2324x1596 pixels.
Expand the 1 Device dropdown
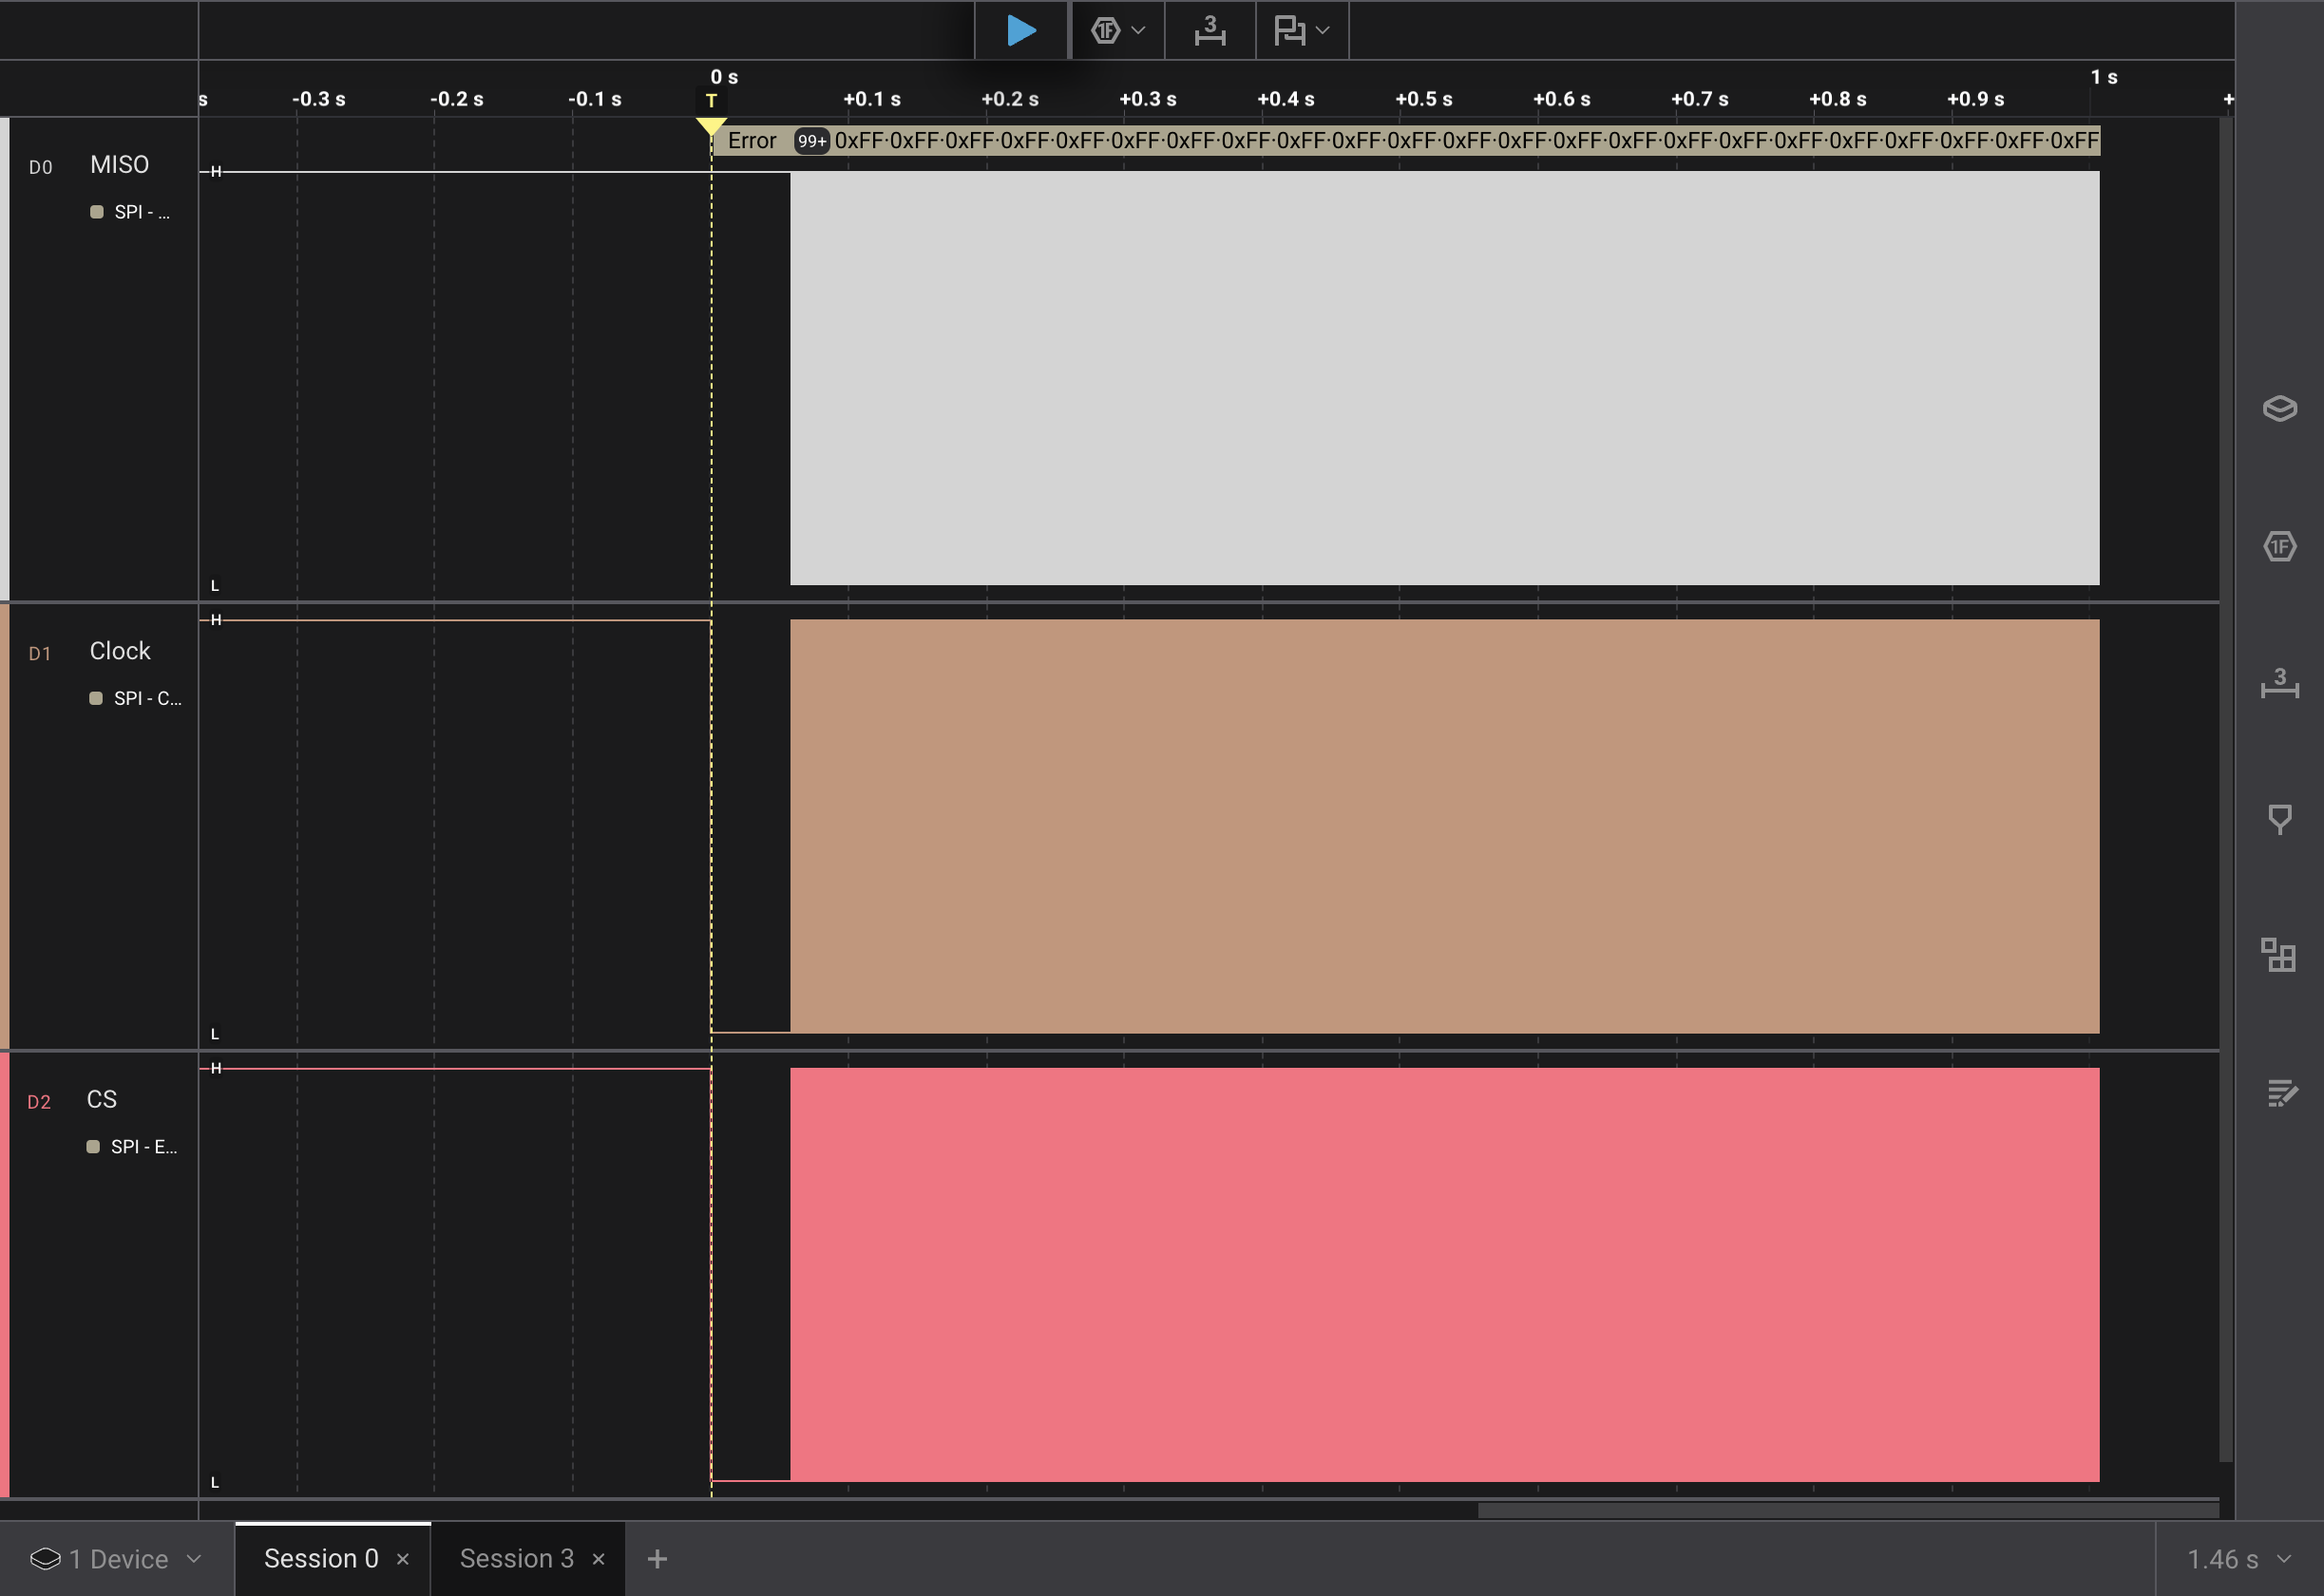click(116, 1559)
